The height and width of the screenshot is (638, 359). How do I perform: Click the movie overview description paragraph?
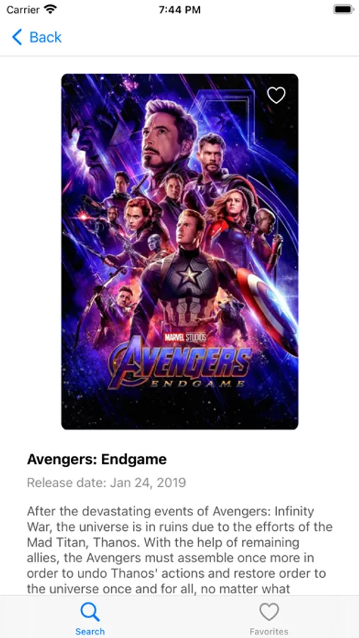(x=180, y=549)
